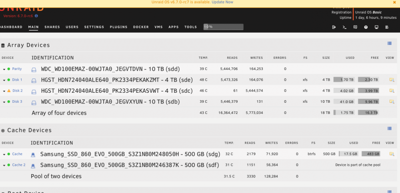Click the Disk 3 drive icon

(x=34, y=102)
